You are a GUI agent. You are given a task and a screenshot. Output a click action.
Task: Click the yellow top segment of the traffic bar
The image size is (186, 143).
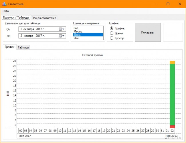(172, 63)
